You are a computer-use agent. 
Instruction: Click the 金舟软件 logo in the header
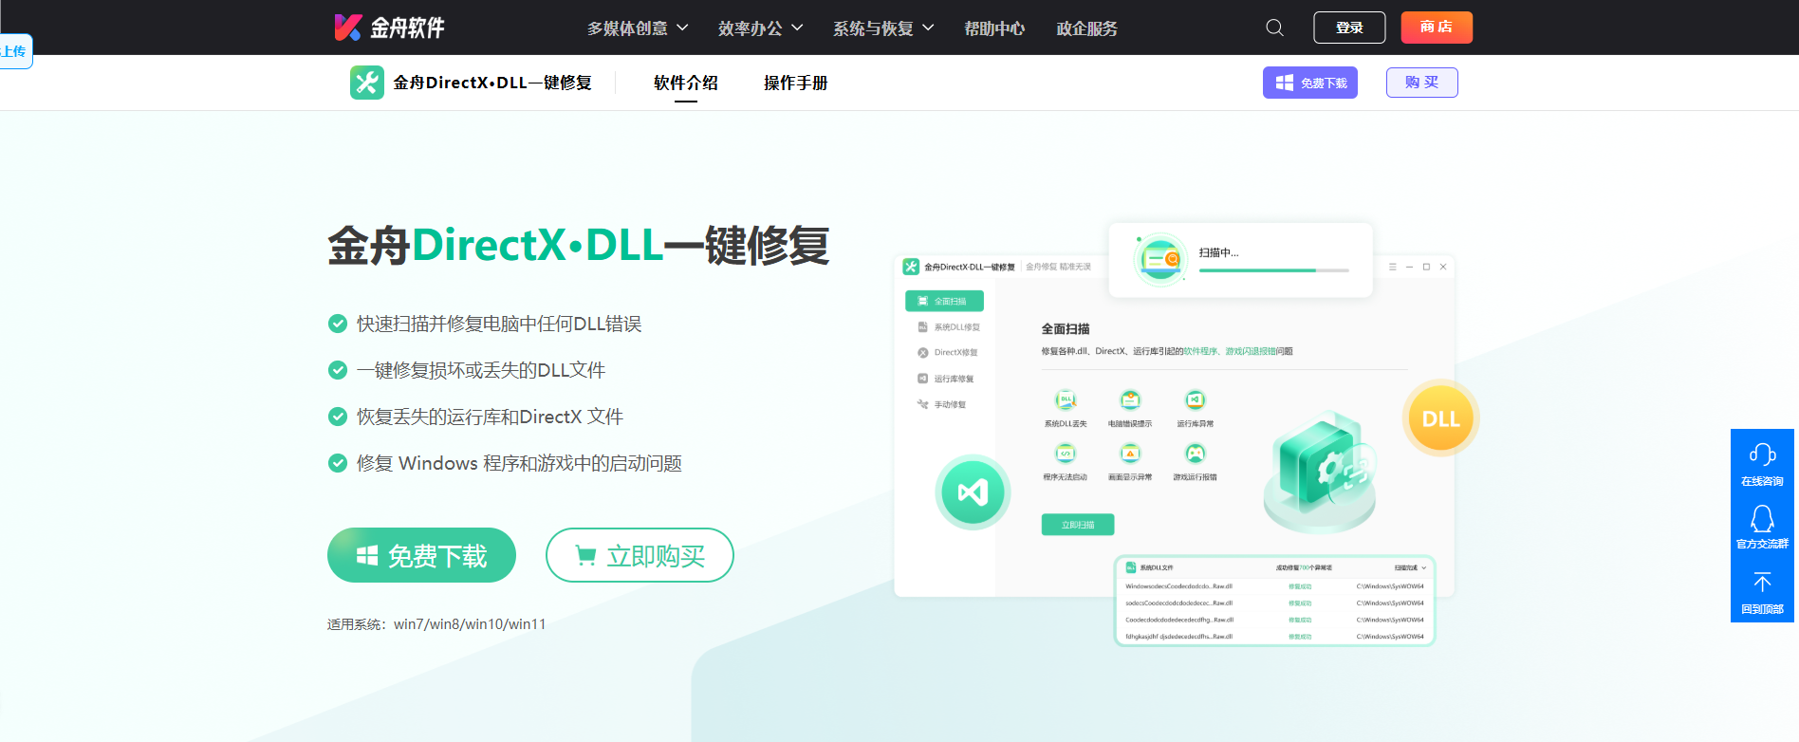tap(389, 28)
